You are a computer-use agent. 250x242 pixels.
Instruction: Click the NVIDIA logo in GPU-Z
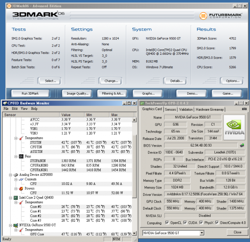[x=234, y=127]
